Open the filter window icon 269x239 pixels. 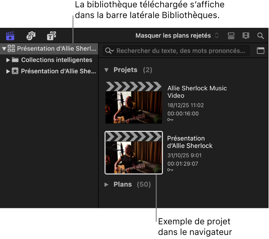pyautogui.click(x=260, y=50)
